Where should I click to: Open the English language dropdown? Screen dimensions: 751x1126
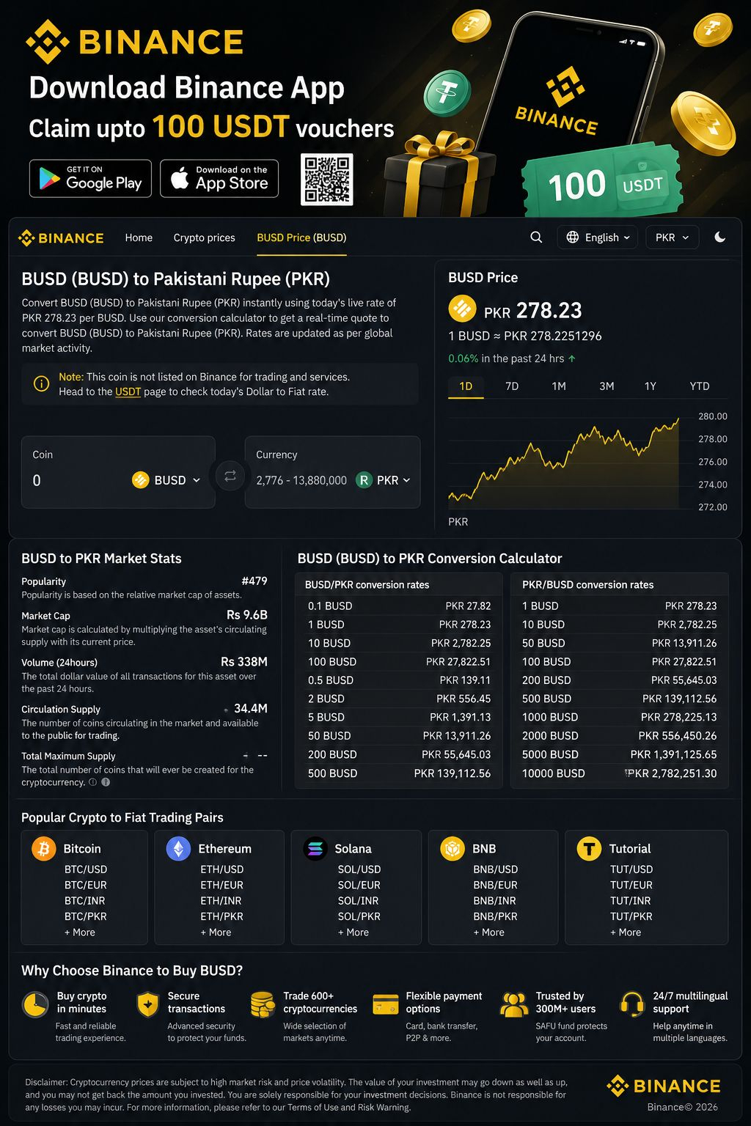pos(598,238)
